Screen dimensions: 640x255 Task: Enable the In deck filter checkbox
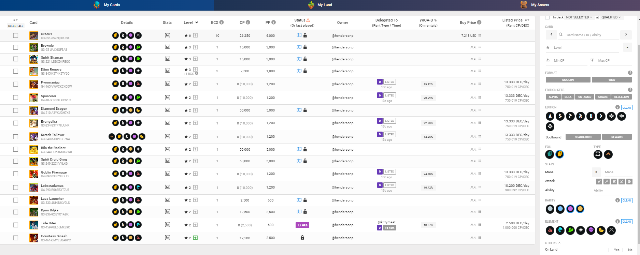(547, 17)
